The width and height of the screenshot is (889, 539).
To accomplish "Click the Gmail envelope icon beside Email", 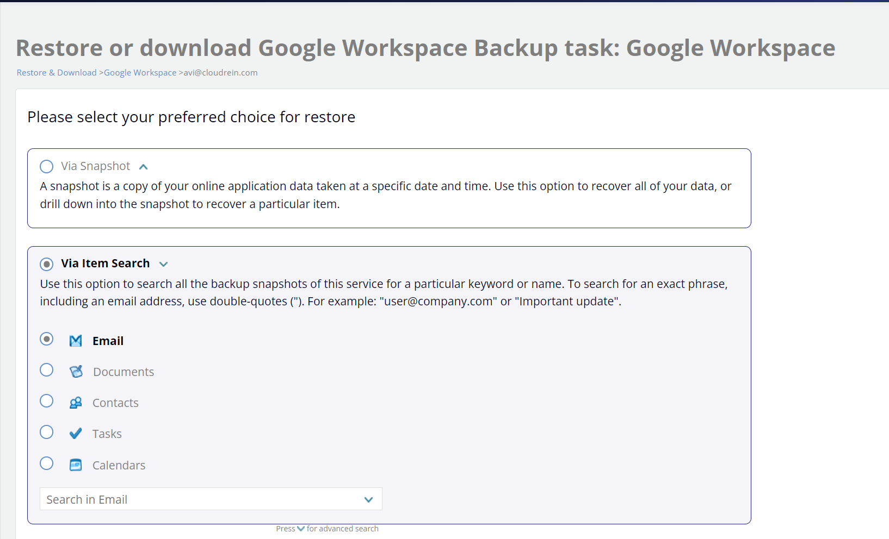I will click(76, 341).
